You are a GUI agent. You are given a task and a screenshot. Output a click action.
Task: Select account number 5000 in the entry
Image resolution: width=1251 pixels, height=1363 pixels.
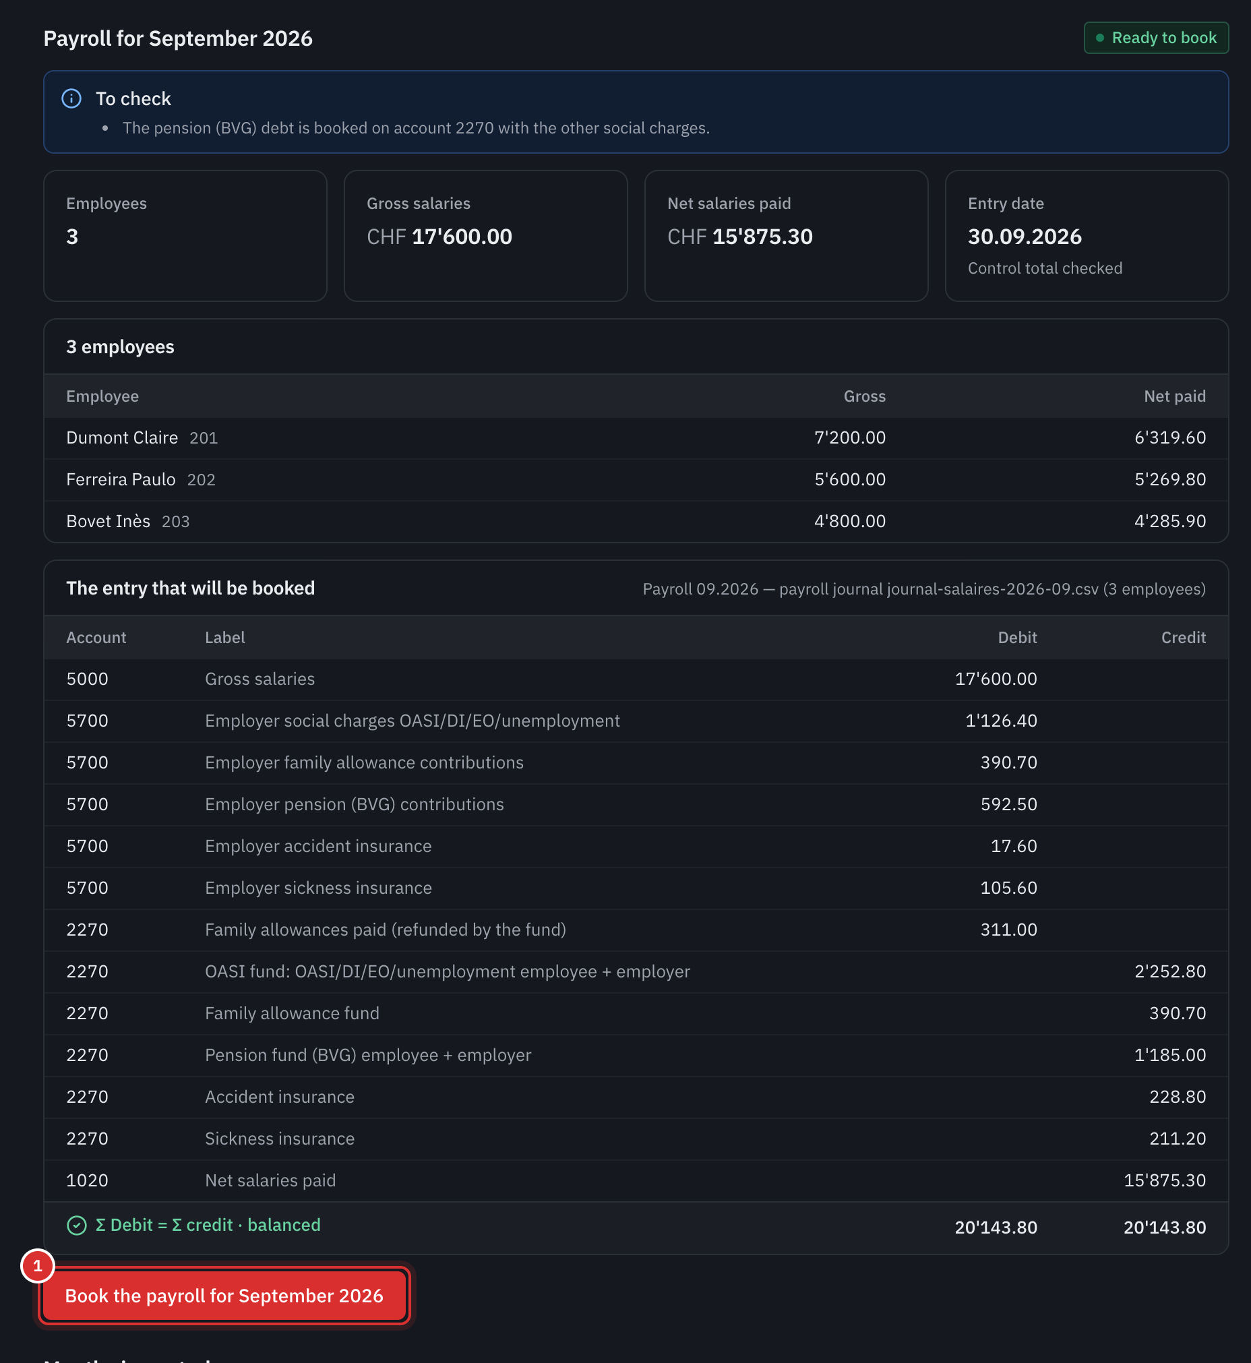[88, 678]
